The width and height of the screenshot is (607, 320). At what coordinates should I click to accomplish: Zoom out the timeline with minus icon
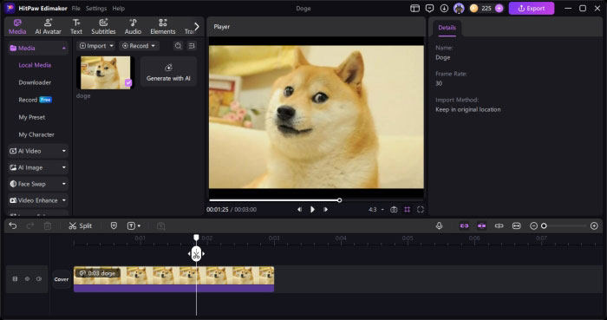(533, 225)
